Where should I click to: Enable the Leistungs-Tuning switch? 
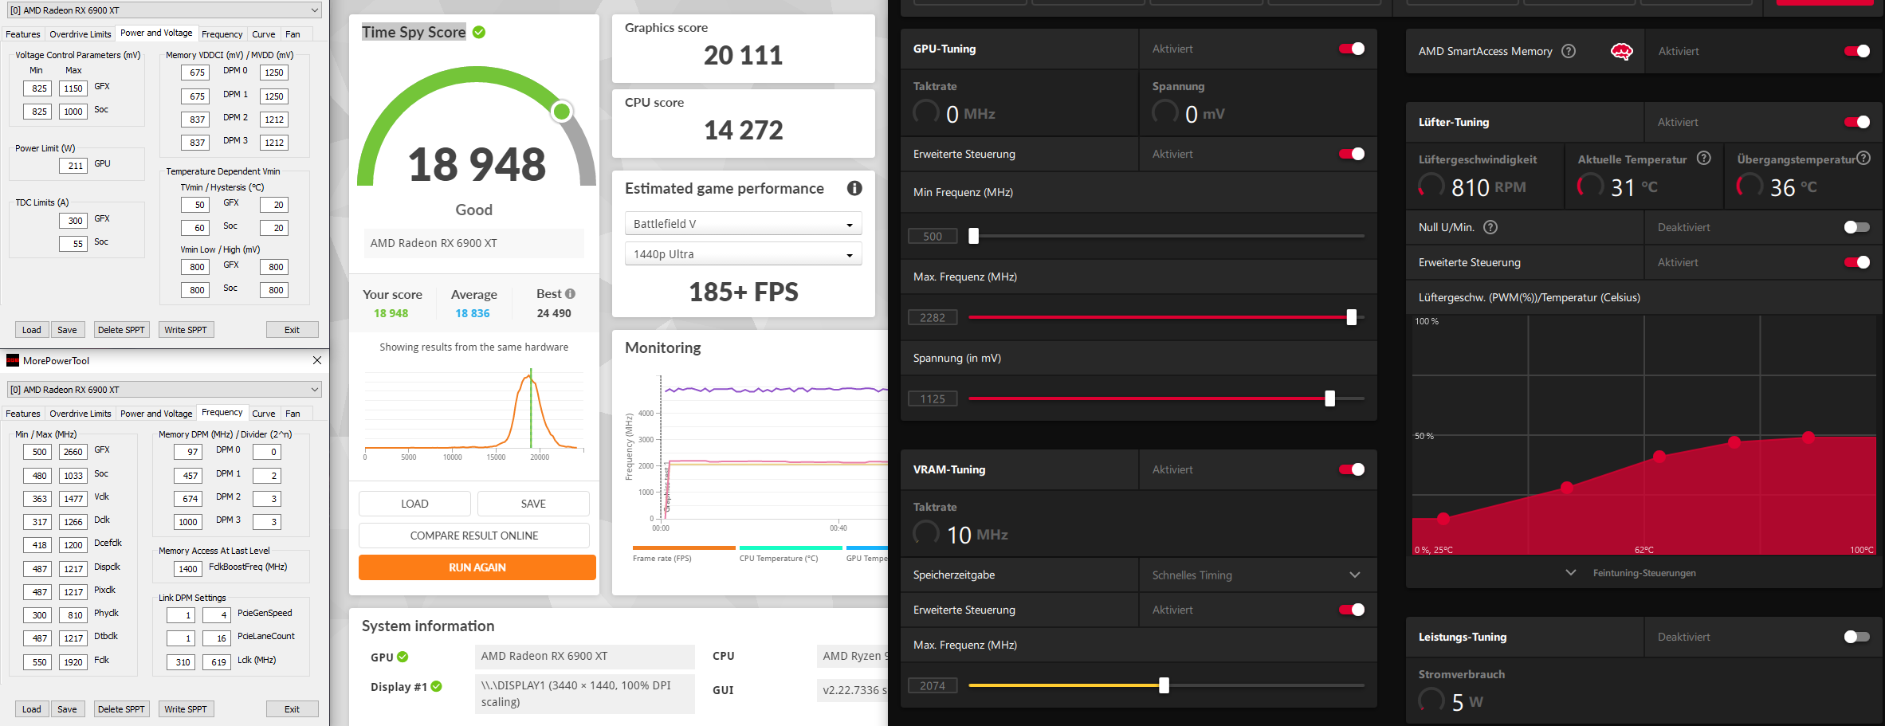click(1857, 637)
